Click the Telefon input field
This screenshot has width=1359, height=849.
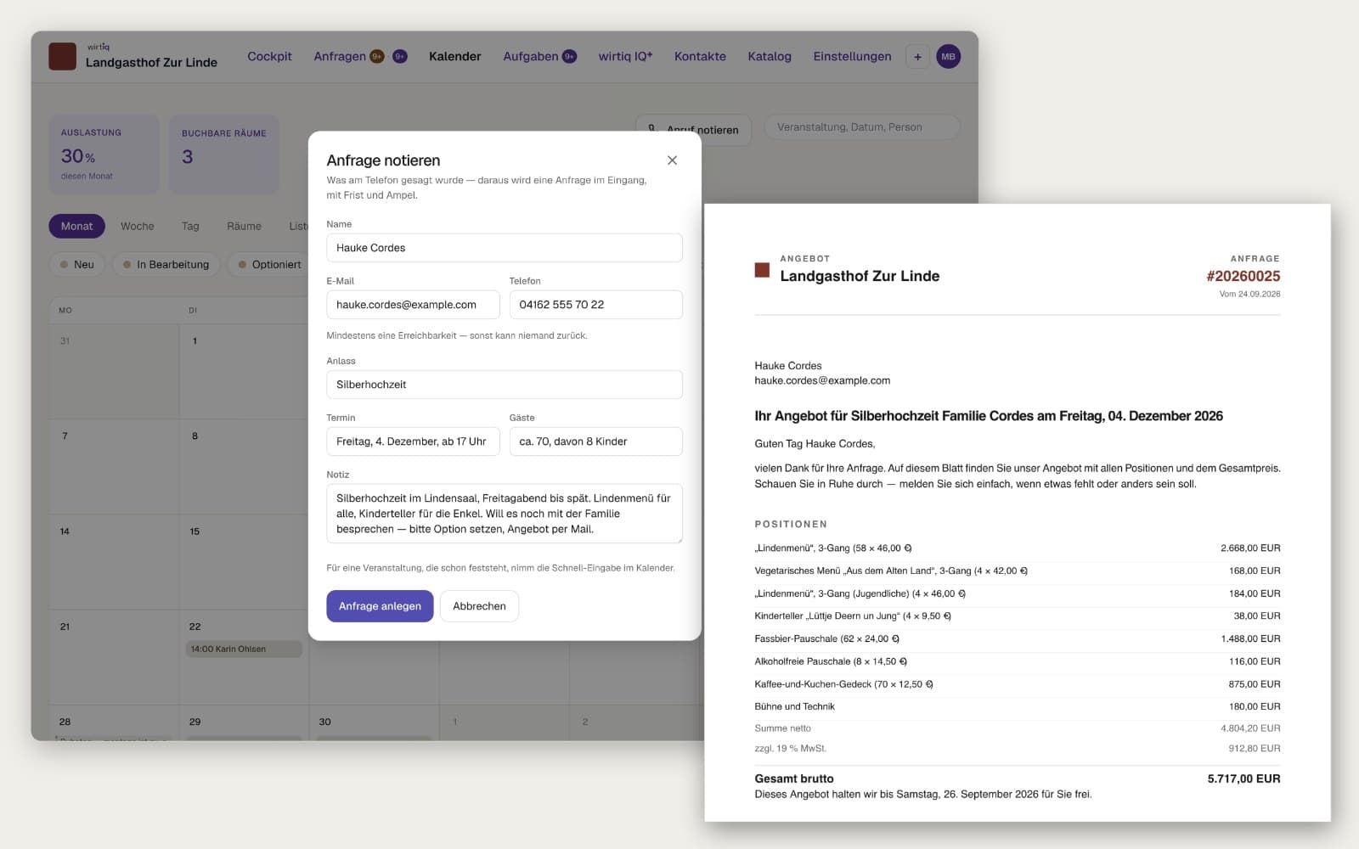pyautogui.click(x=596, y=305)
